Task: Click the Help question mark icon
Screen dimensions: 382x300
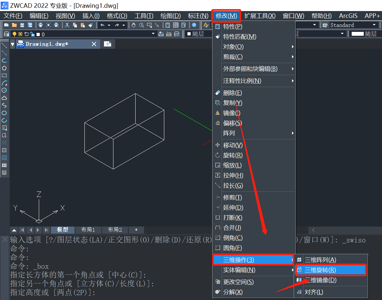Action: pos(194,25)
